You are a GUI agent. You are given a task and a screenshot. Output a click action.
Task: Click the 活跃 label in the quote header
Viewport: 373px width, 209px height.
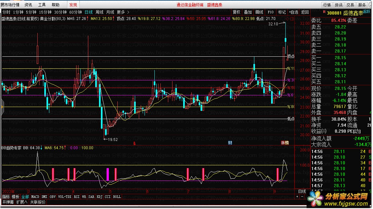(x=367, y=11)
